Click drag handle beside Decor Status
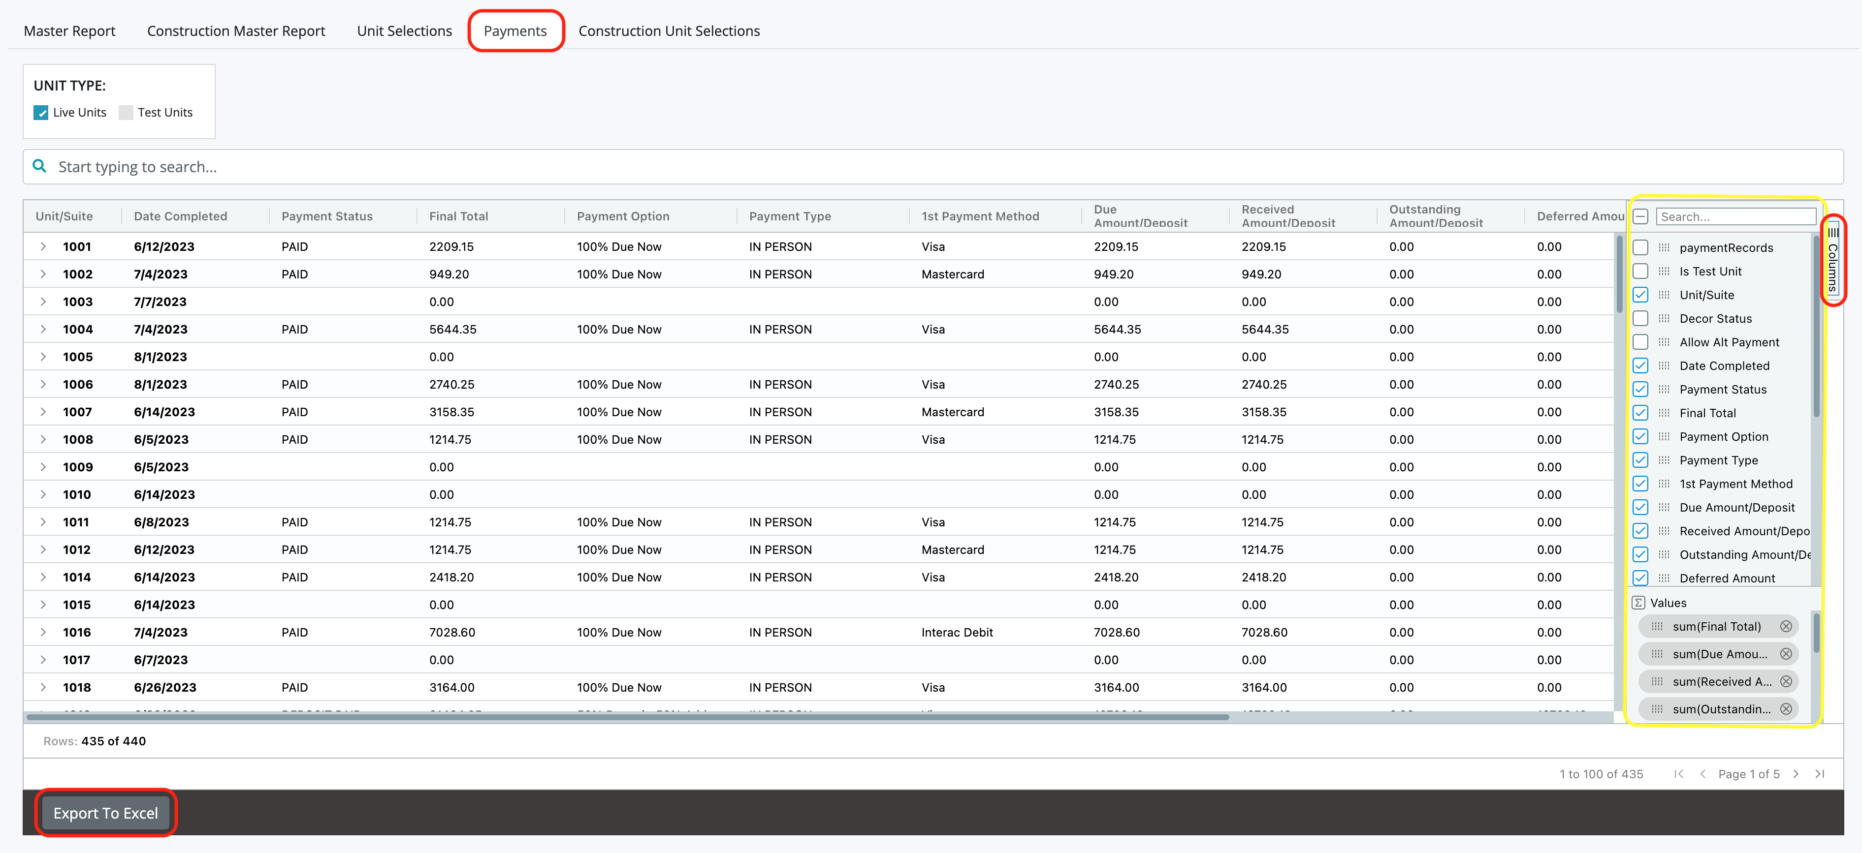Viewport: 1862px width, 853px height. [x=1664, y=318]
